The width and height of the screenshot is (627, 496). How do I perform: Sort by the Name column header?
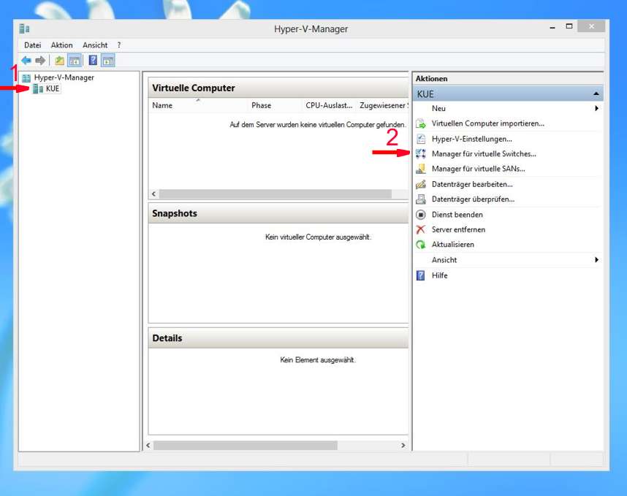click(x=198, y=105)
